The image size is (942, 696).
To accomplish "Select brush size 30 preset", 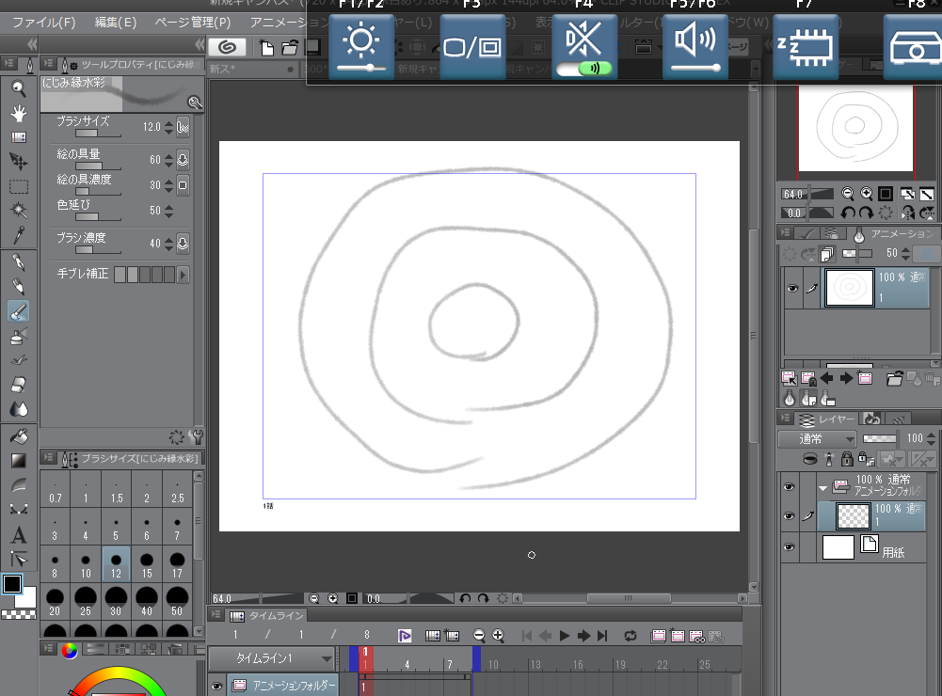I will 116,599.
